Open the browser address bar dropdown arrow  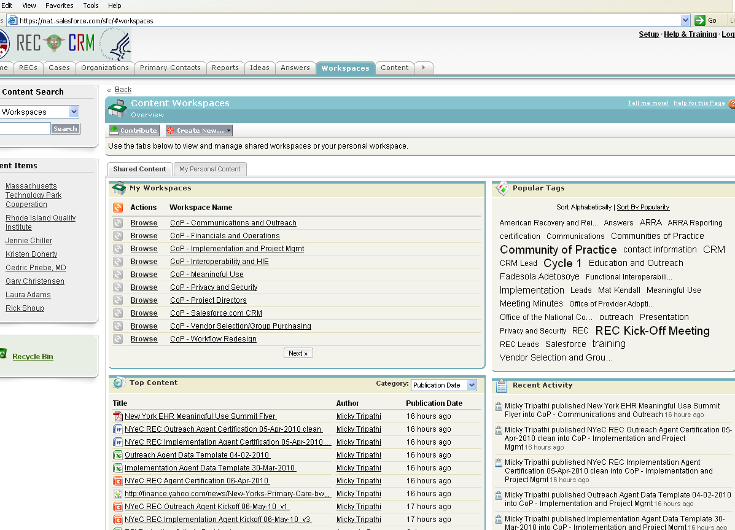685,20
